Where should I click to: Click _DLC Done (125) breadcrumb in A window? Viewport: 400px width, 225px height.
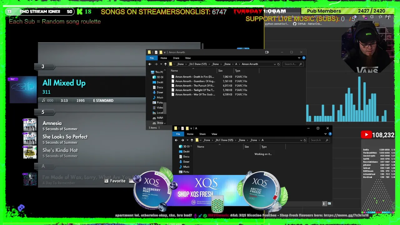pos(224,140)
